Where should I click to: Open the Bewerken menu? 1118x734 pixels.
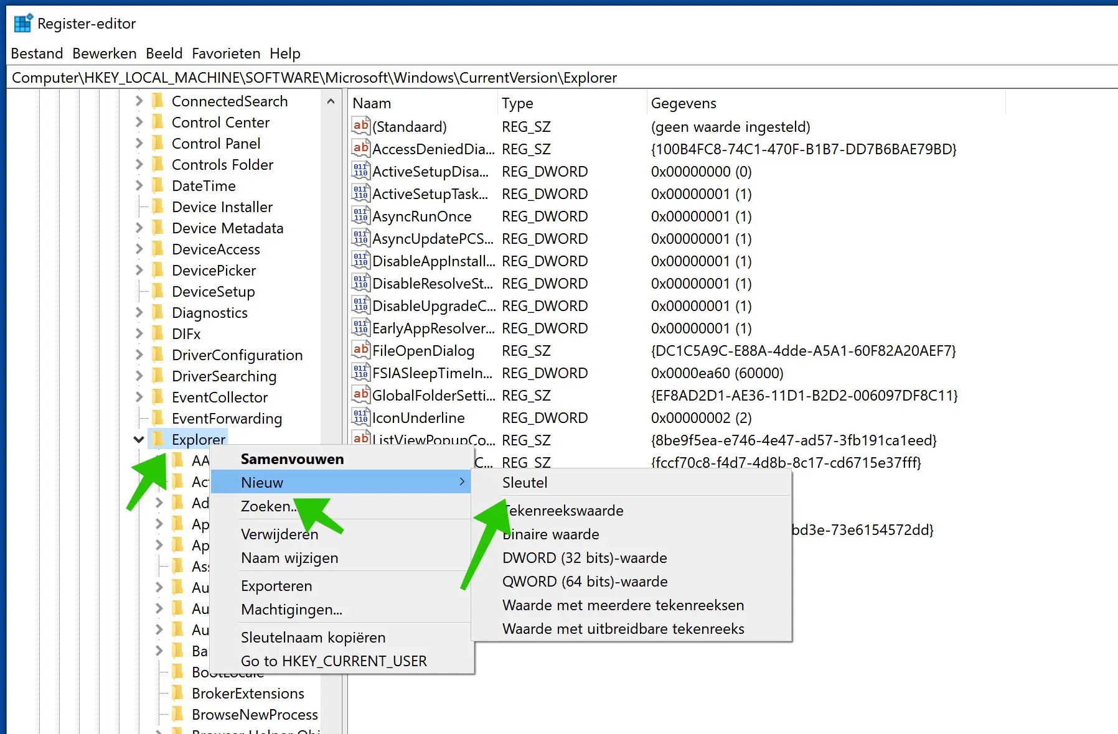[x=105, y=53]
